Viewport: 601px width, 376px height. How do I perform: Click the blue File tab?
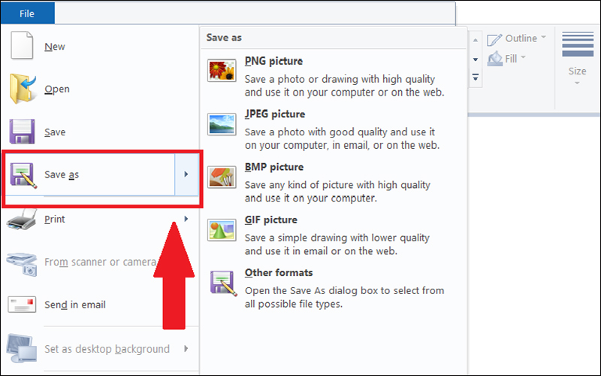[x=27, y=14]
